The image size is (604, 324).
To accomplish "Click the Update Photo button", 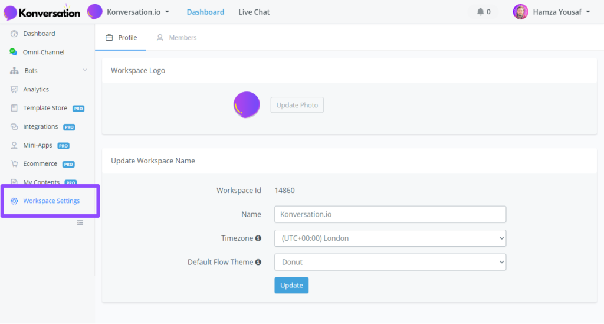I will click(297, 105).
